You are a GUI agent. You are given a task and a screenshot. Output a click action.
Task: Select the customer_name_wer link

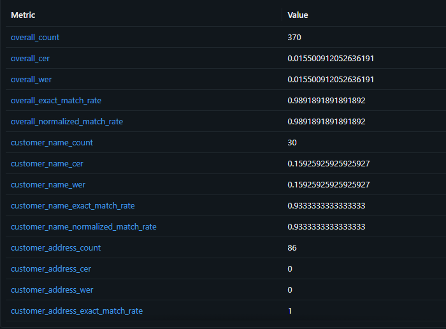tap(47, 185)
